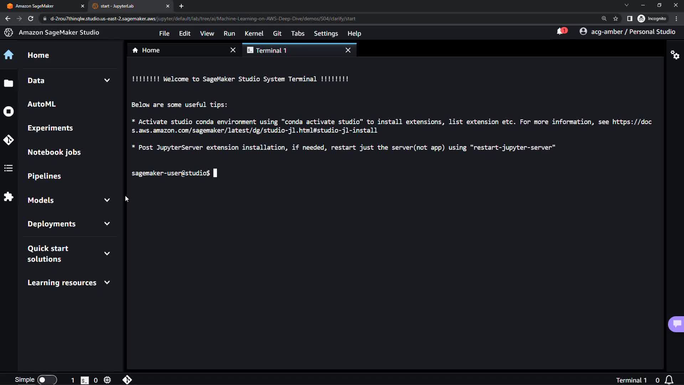Click the Git icon in status bar

(x=127, y=380)
